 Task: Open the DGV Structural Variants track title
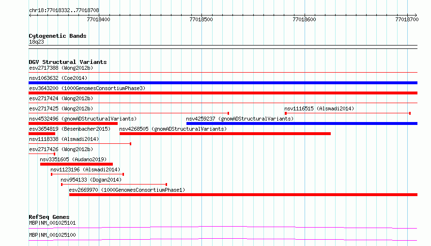click(68, 62)
